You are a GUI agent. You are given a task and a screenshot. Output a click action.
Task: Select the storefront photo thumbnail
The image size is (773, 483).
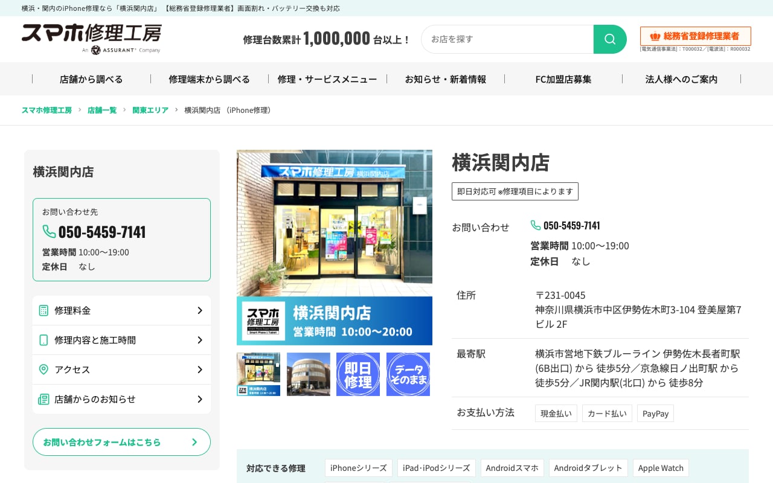[258, 374]
